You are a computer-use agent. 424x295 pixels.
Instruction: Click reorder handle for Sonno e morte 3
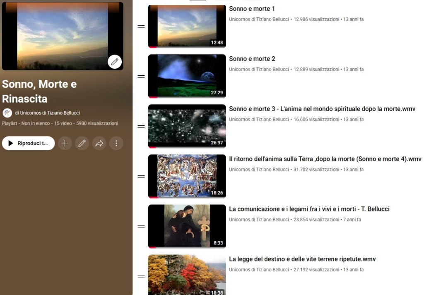point(141,127)
